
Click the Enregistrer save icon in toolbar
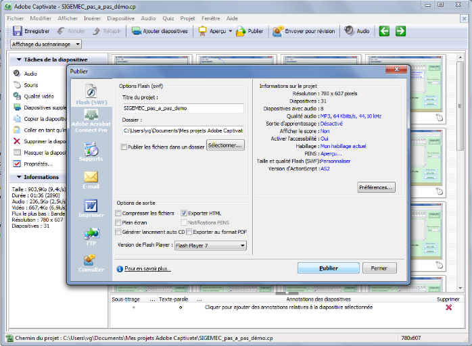tap(17, 31)
